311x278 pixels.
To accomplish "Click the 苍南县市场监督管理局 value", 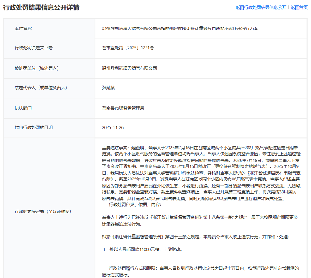I will click(123, 108).
